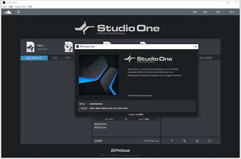Viewport: 241px width, 159px height.
Task: Open PreSonus Twitter page icon
Action: tap(184, 140)
